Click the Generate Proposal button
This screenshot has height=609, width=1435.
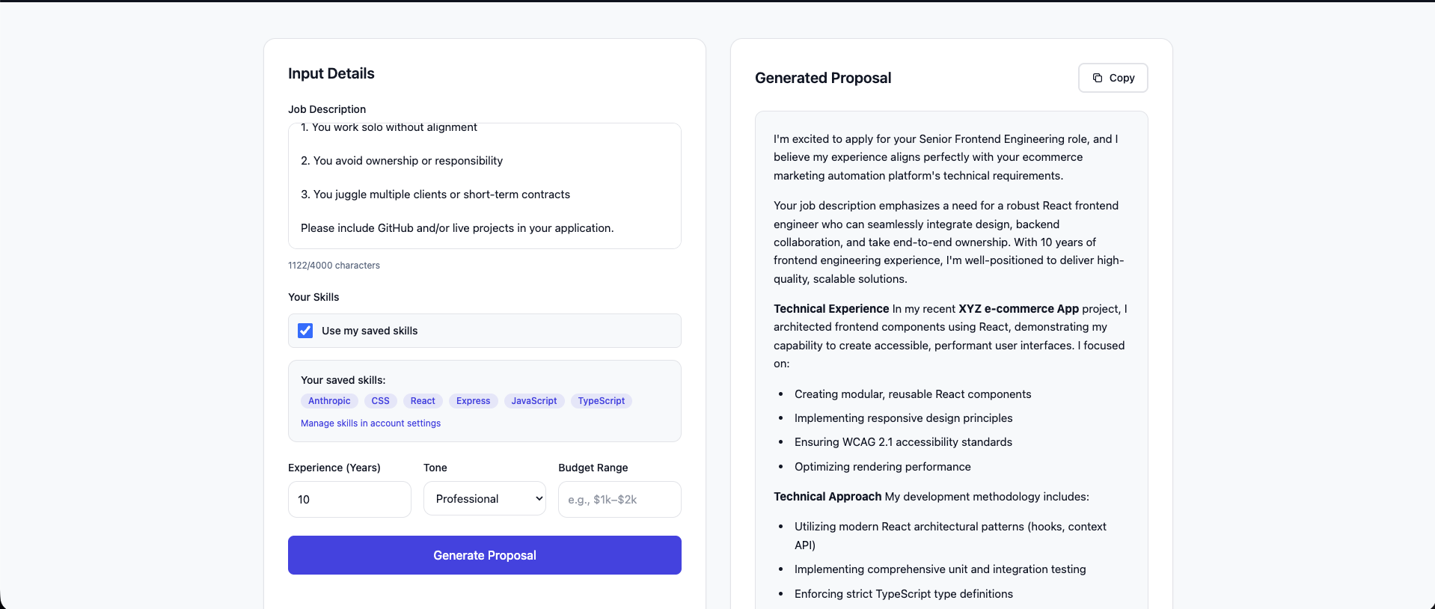[x=484, y=555]
